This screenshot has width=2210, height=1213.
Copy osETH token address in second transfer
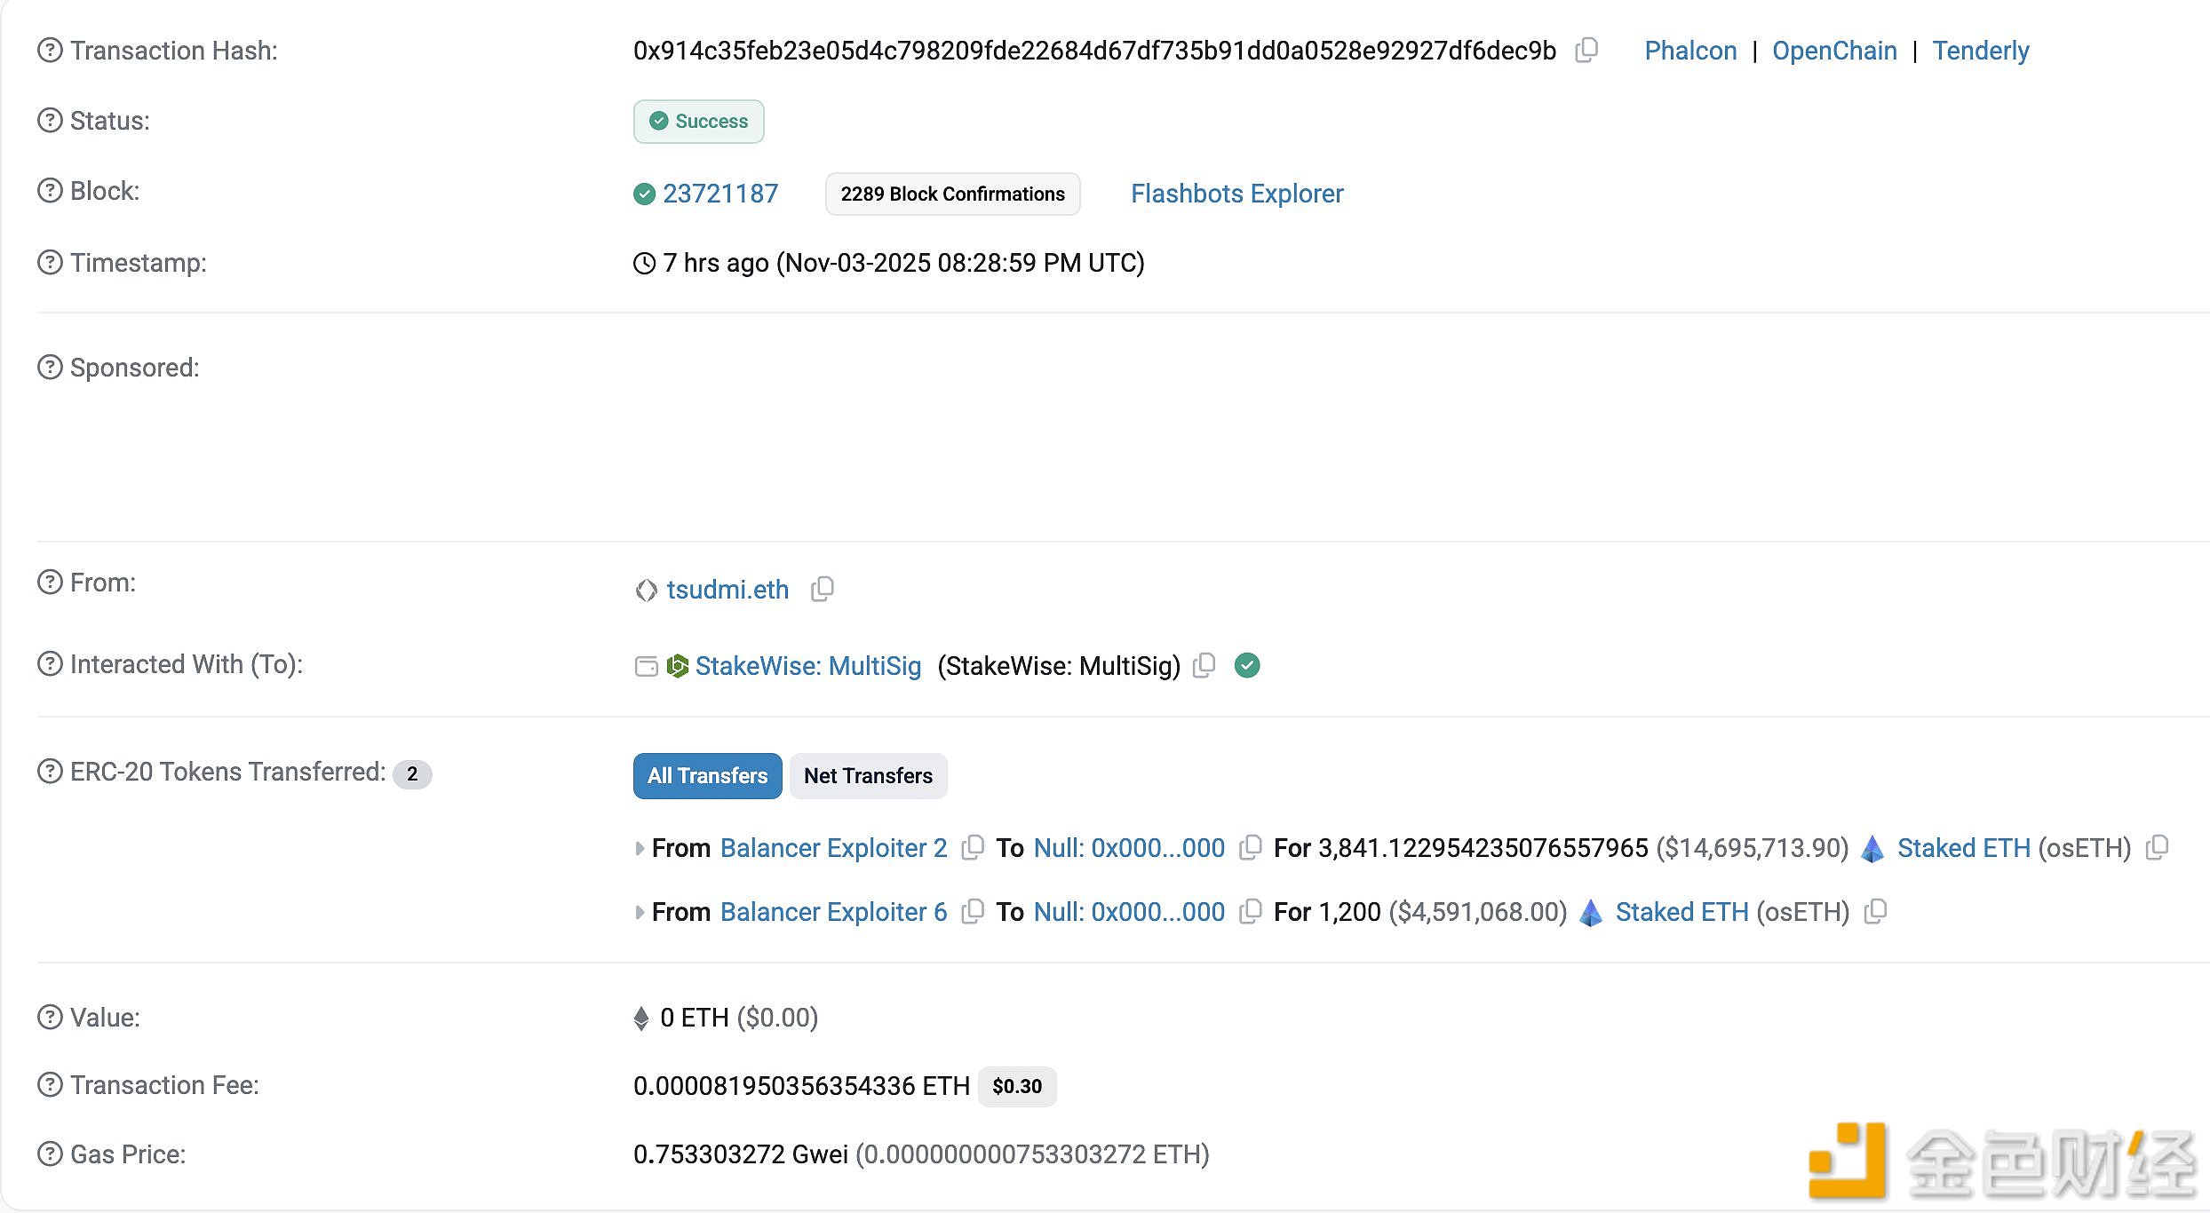[1875, 912]
